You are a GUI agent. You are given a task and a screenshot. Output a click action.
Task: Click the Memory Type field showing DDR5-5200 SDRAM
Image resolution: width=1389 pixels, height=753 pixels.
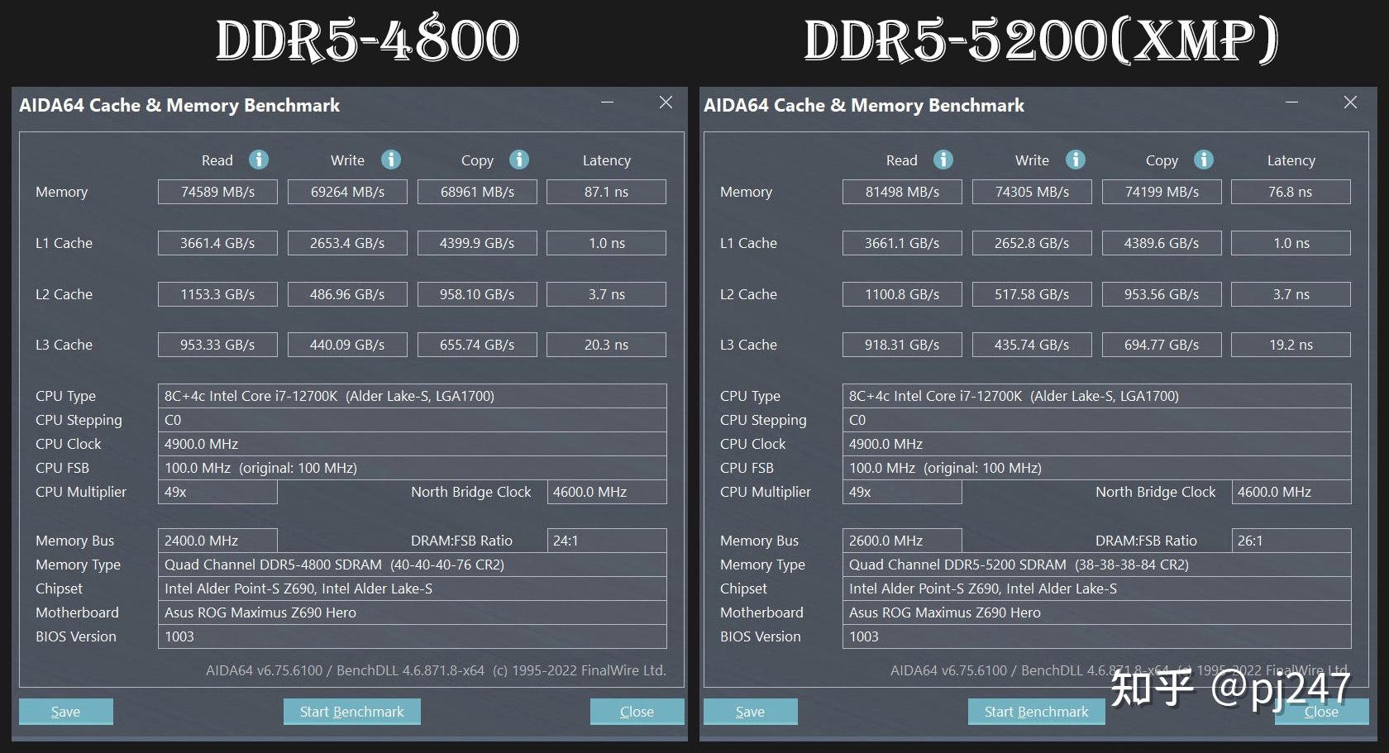[x=1096, y=565]
